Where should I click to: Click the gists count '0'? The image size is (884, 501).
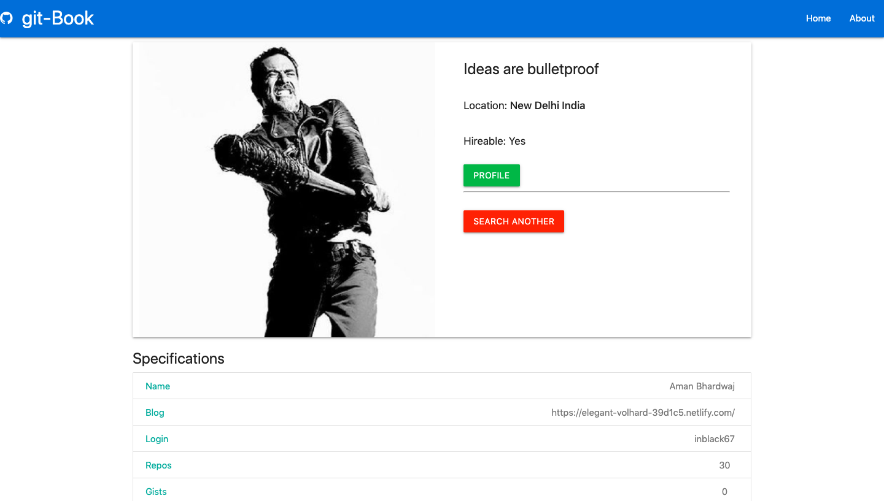724,492
